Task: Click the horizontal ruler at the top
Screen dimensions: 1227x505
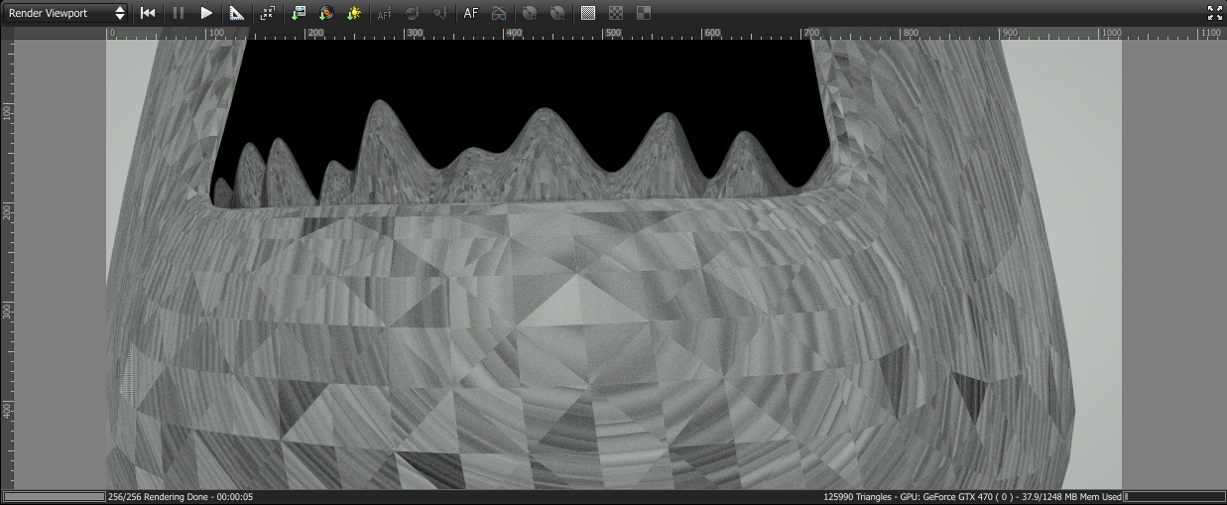Action: (x=619, y=33)
